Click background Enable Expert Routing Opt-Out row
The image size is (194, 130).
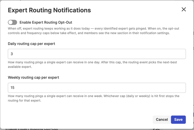(32, 129)
